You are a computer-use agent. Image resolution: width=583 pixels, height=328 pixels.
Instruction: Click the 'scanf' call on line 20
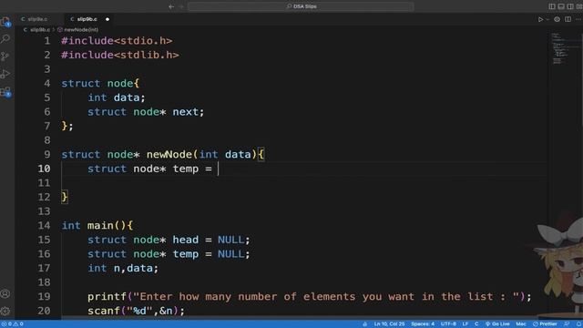[x=104, y=311]
